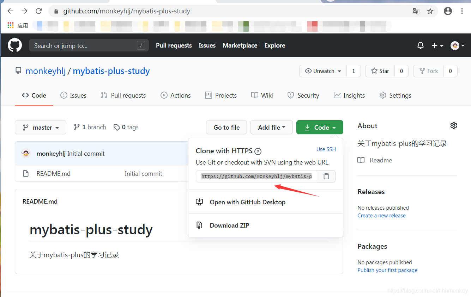Image resolution: width=471 pixels, height=297 pixels.
Task: View 1 branch link
Action: pos(90,127)
